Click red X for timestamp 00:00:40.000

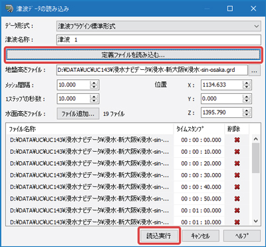point(237,187)
